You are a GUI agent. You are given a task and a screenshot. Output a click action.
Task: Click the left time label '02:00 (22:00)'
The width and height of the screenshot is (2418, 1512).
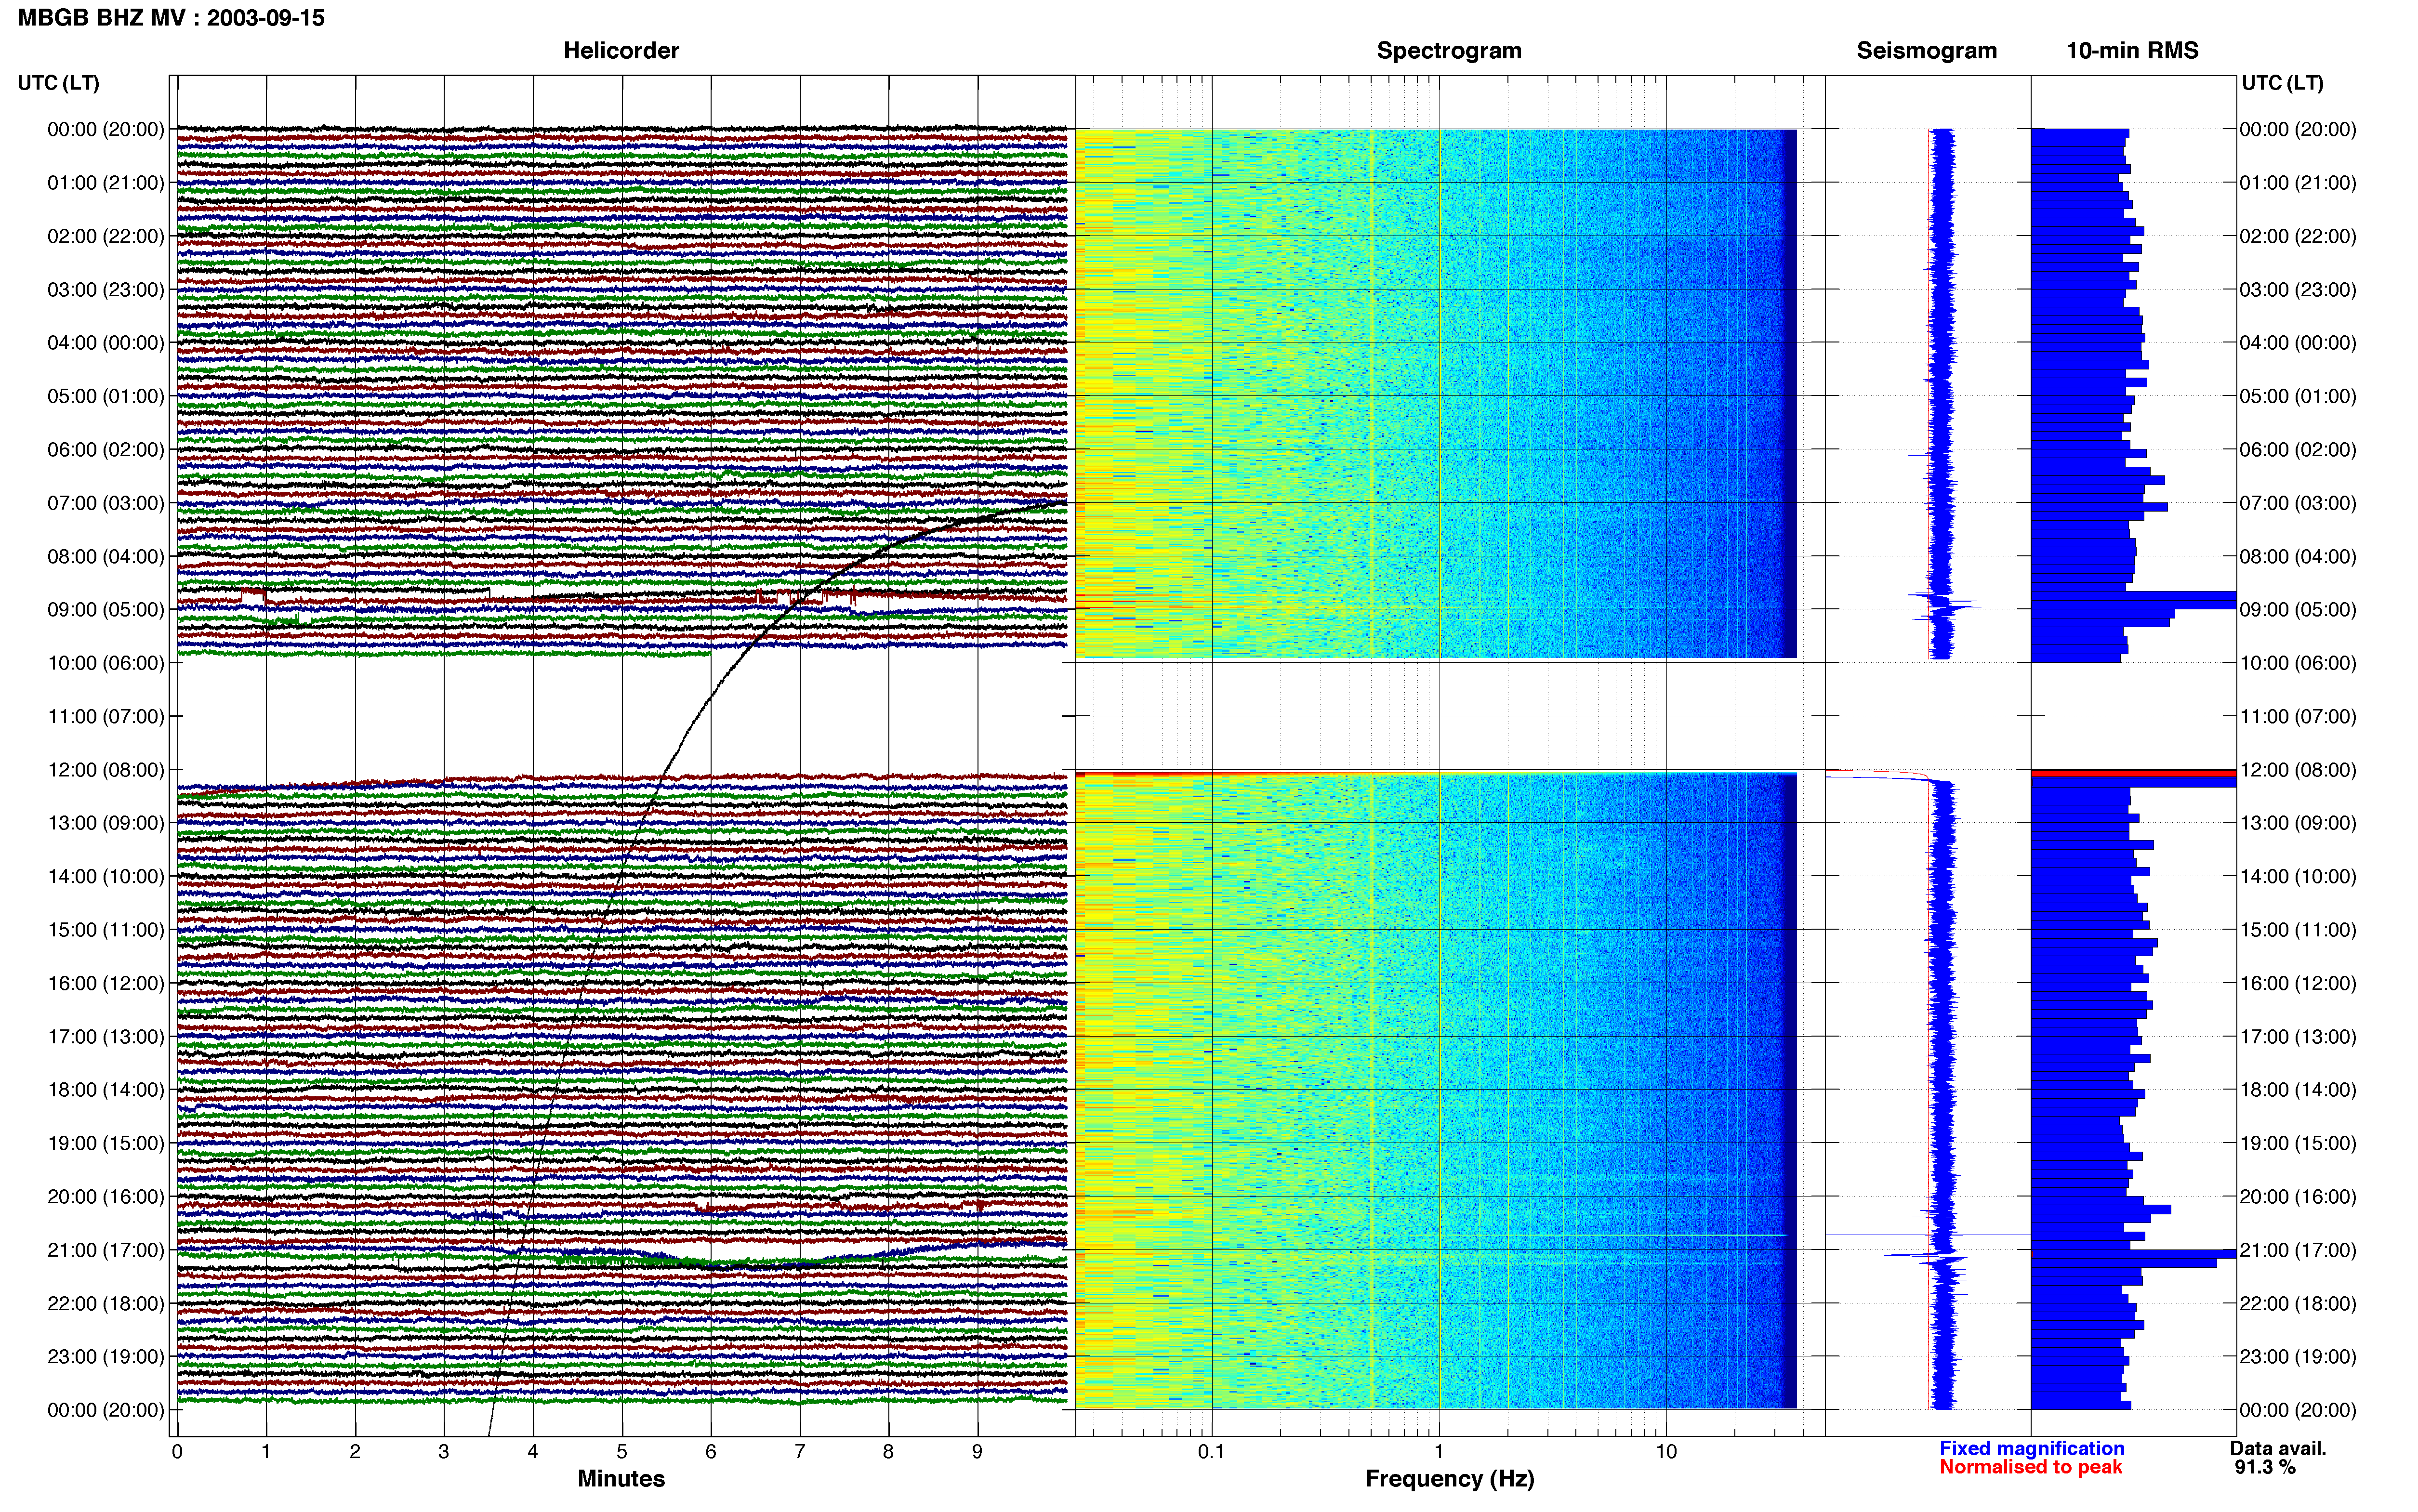point(106,236)
